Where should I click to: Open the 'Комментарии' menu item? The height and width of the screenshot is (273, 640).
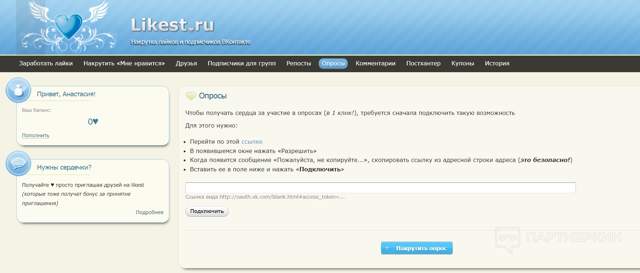point(376,64)
